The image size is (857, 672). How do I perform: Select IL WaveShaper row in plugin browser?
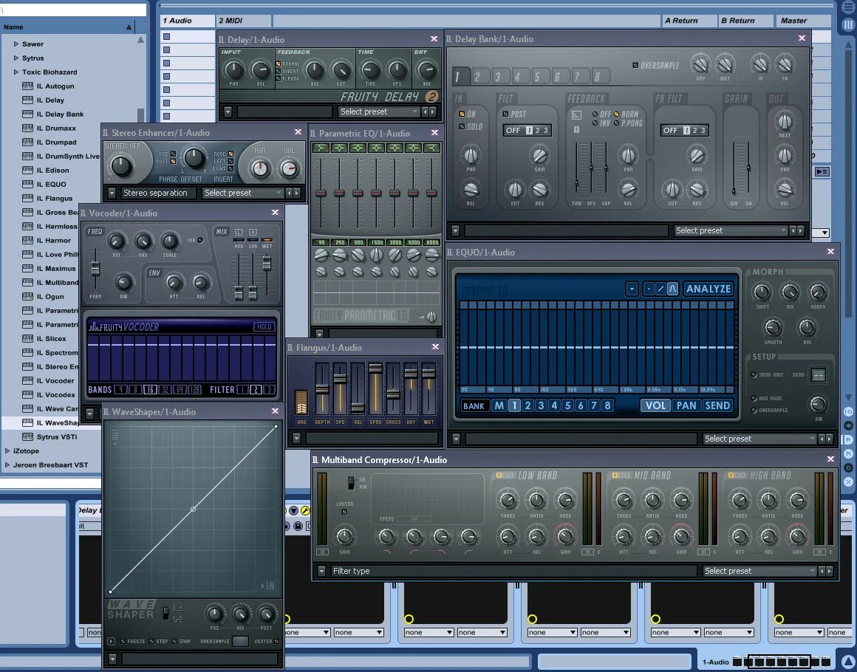point(52,423)
